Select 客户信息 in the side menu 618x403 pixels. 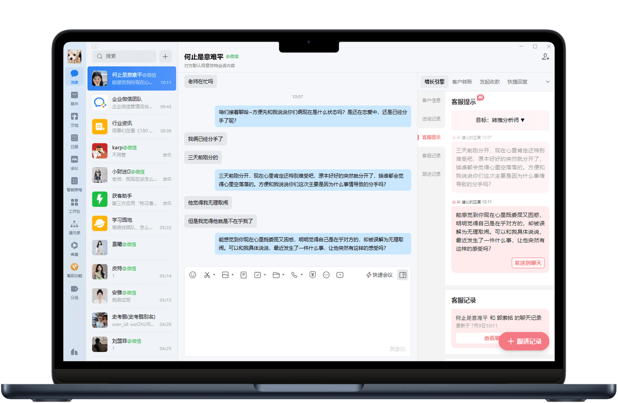click(x=431, y=100)
